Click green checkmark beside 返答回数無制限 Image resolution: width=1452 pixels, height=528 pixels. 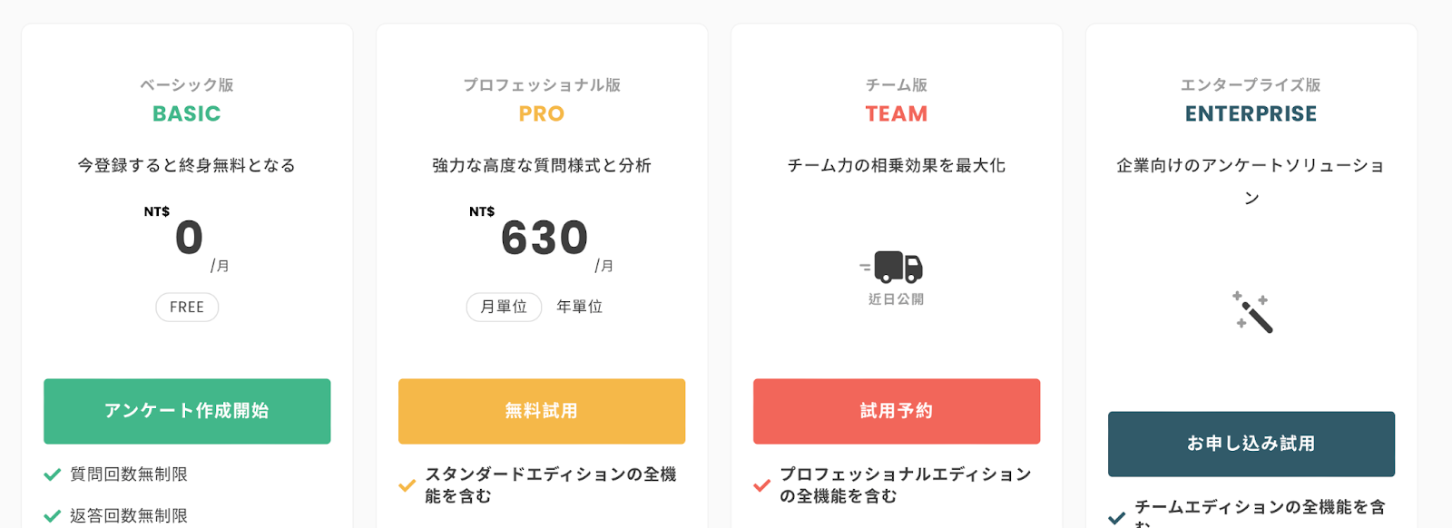pos(53,516)
